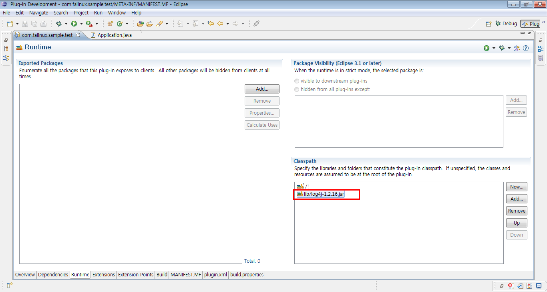Click Remove in Classpath section

pos(517,211)
